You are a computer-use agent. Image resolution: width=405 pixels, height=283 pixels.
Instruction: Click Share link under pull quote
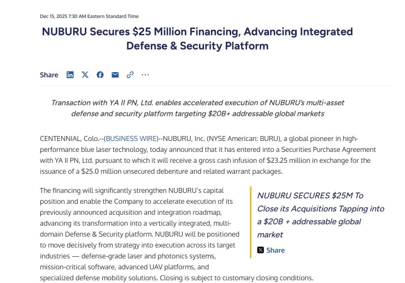coord(275,250)
